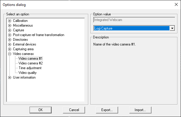This screenshot has height=117, width=181.
Task: Select the Calibration category label
Action: (x=20, y=21)
